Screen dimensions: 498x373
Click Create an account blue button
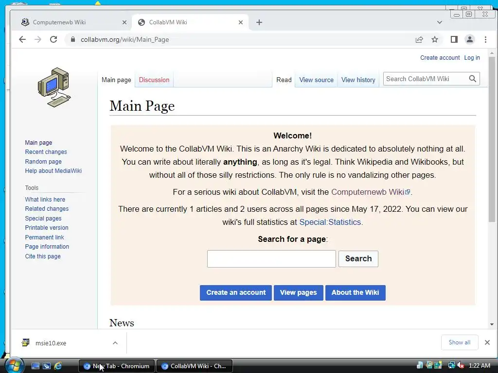236,292
